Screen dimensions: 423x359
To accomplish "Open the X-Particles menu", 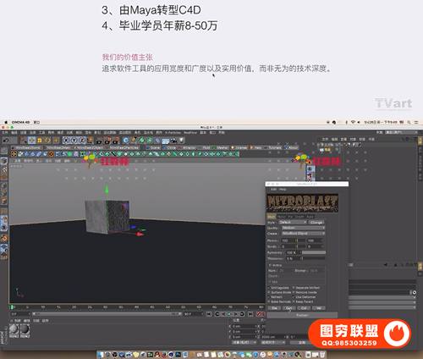I will tap(173, 133).
